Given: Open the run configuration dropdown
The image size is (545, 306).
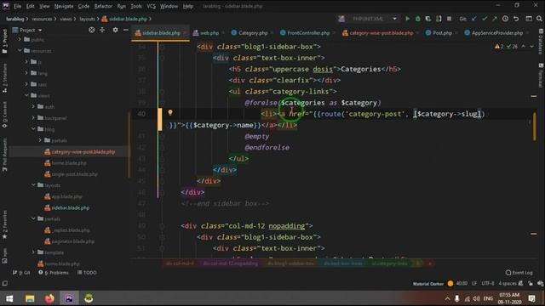Looking at the screenshot, I should pyautogui.click(x=394, y=19).
